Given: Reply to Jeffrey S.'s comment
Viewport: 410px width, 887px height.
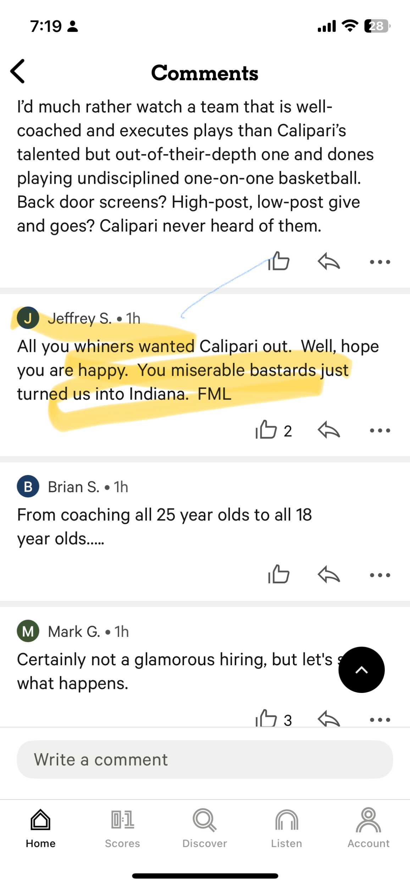Looking at the screenshot, I should pyautogui.click(x=329, y=430).
